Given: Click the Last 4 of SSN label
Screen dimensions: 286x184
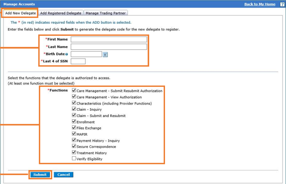Looking at the screenshot, I should (x=55, y=61).
